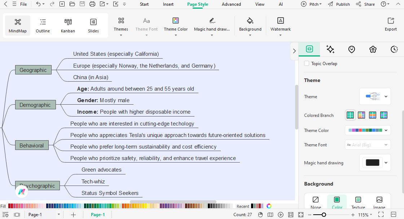Switch to Slides view mode
Screen dimensions: 404x219
click(x=93, y=26)
